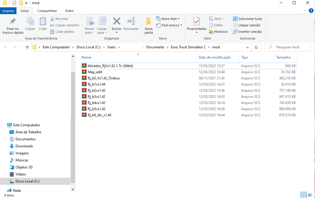Customize quick access toolbar dropdown
The height and width of the screenshot is (198, 315).
26,3
